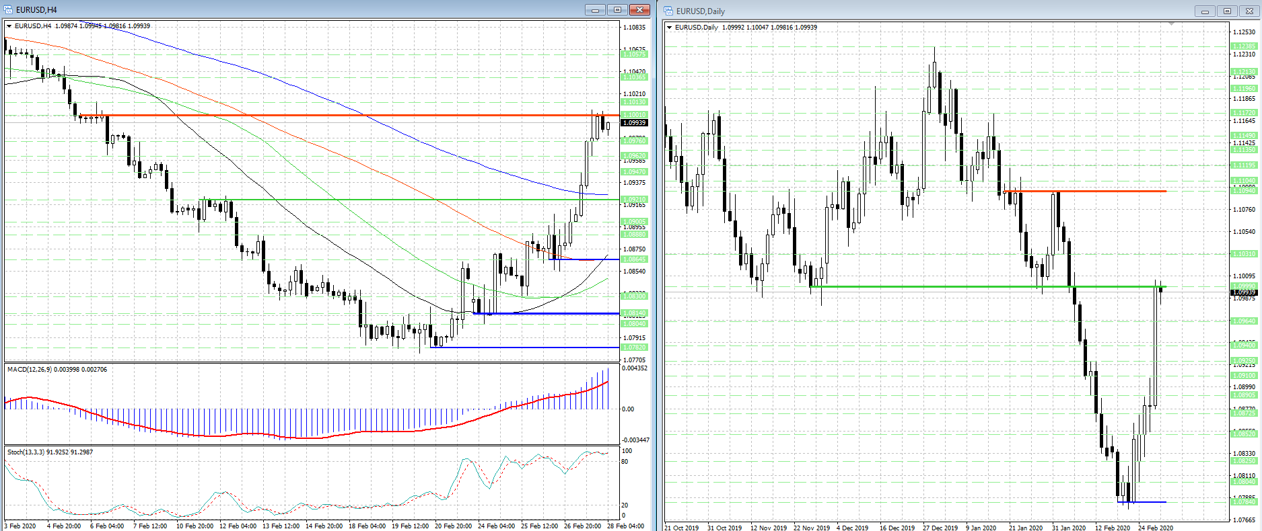
Task: Click the chart icon in EURUSD,H4 title bar
Action: click(9, 9)
